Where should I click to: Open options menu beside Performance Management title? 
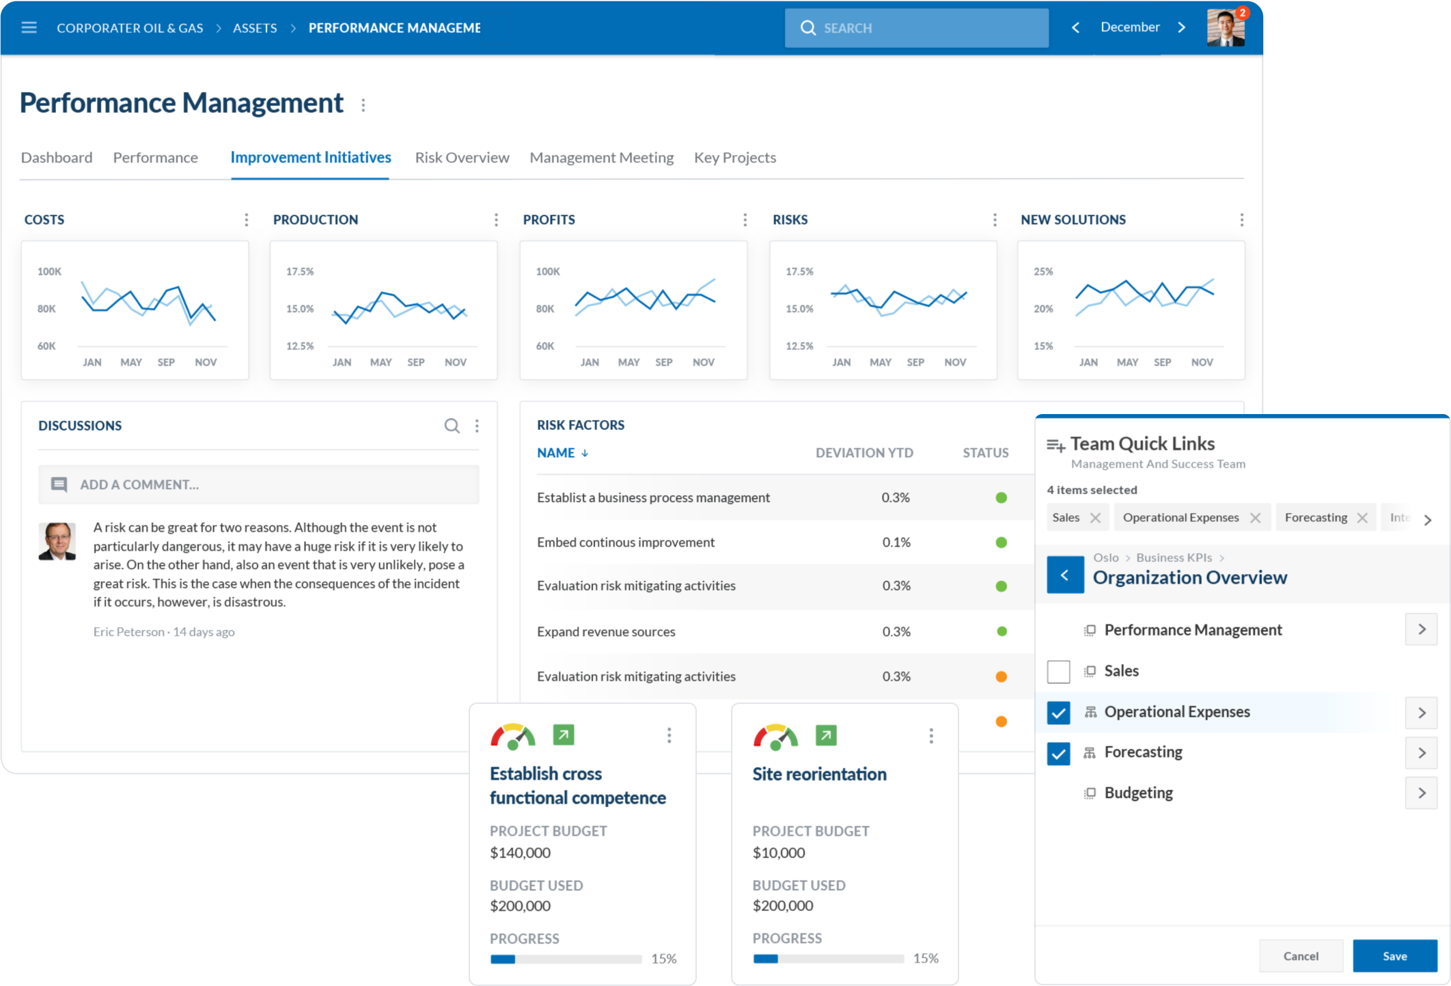363,105
